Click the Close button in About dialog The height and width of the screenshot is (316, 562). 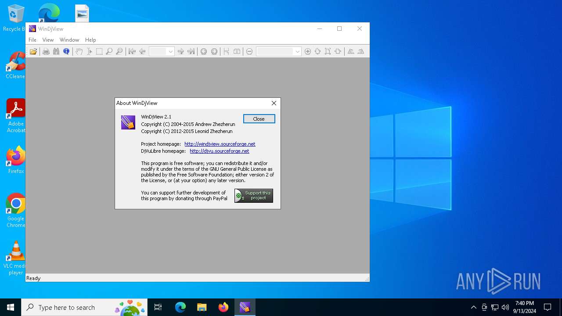(259, 119)
